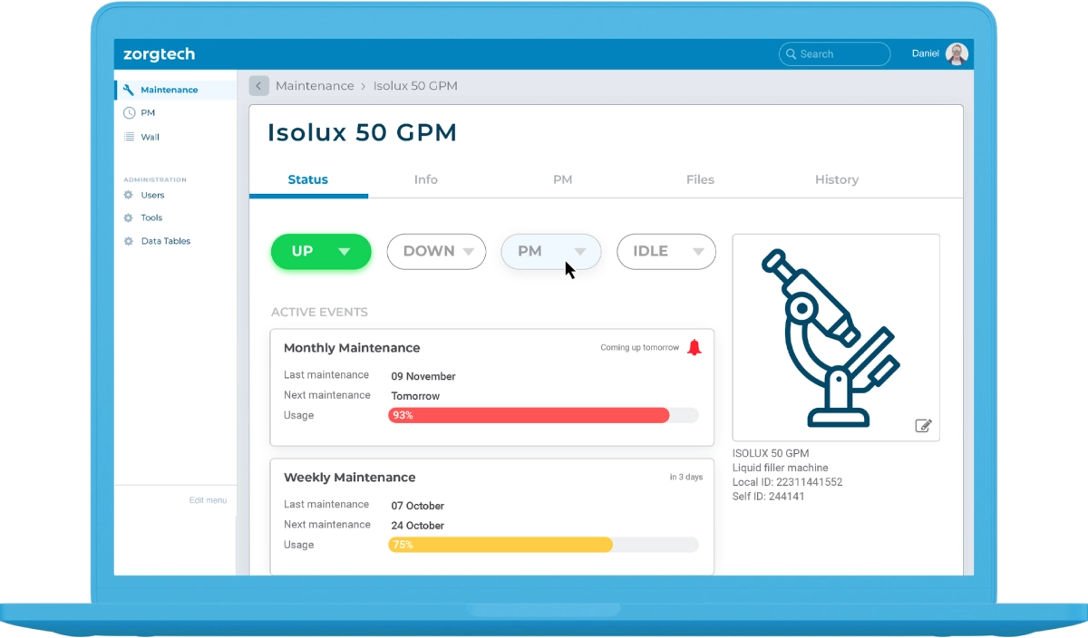Open Daniel's profile avatar
Screen dimensions: 1088x638
[957, 53]
